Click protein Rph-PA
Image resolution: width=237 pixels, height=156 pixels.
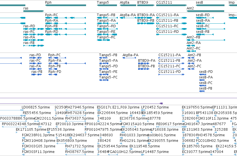tap(67, 63)
